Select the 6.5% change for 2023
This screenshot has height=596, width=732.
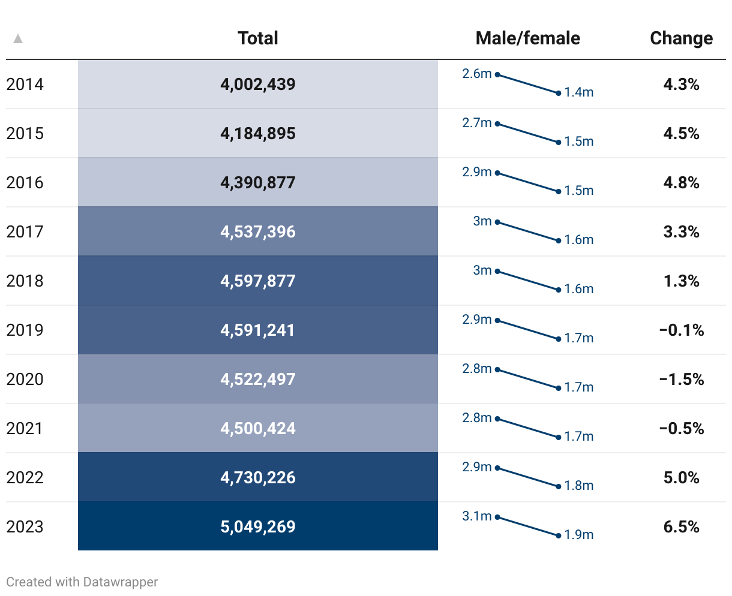tap(682, 526)
